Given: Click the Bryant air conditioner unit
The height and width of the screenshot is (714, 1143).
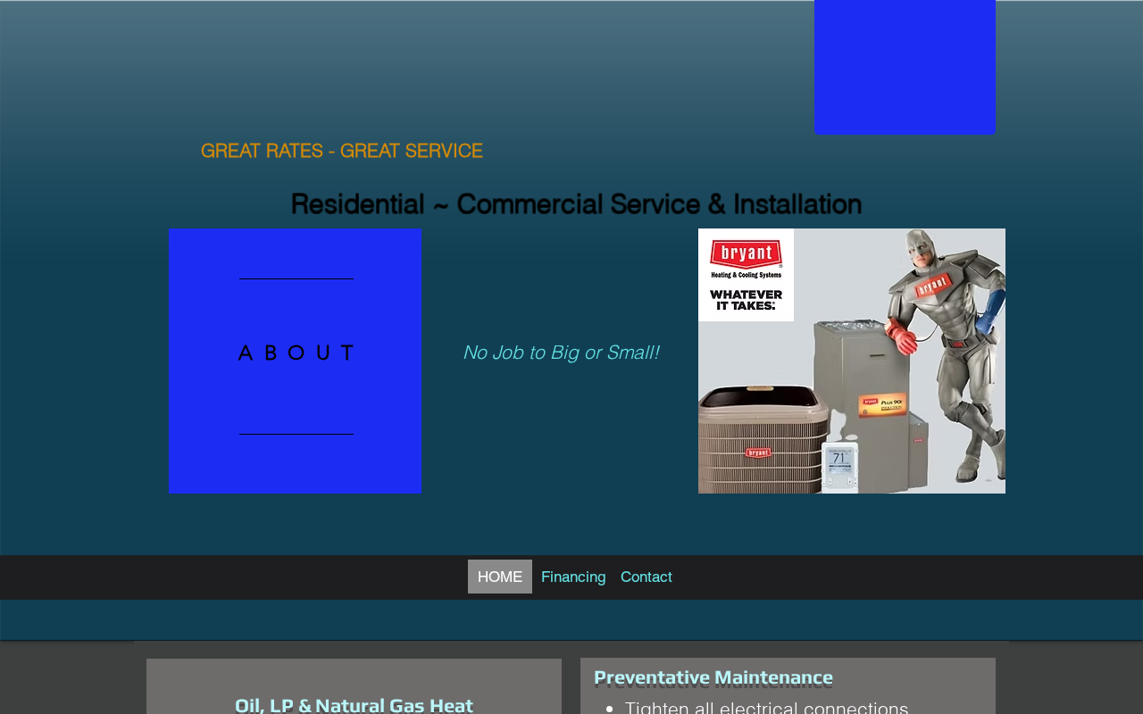Looking at the screenshot, I should 763,437.
